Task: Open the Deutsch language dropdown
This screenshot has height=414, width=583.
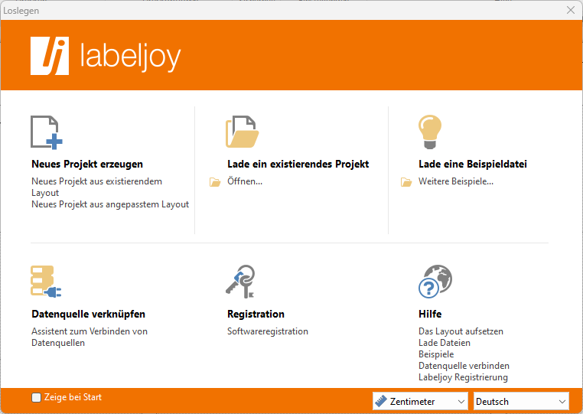Action: click(x=521, y=401)
